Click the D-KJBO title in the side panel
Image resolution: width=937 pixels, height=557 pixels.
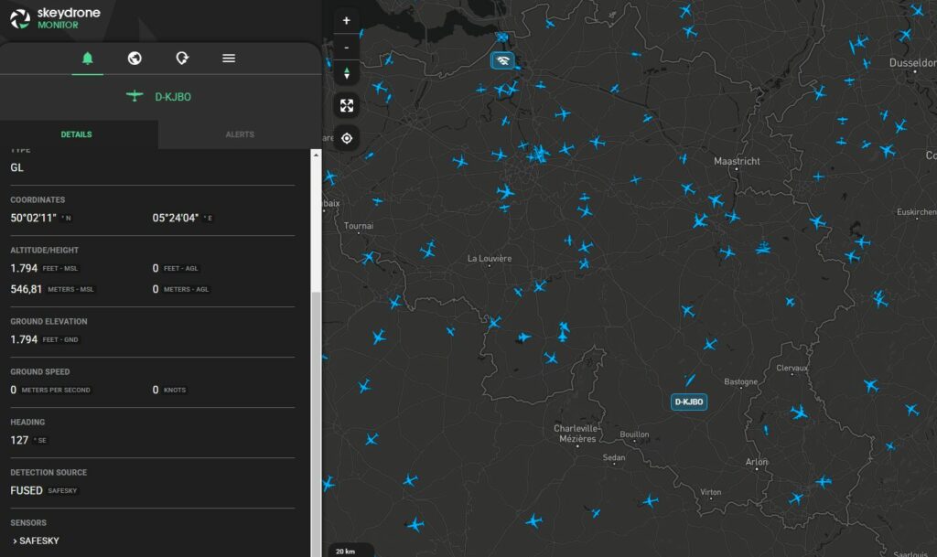click(173, 97)
